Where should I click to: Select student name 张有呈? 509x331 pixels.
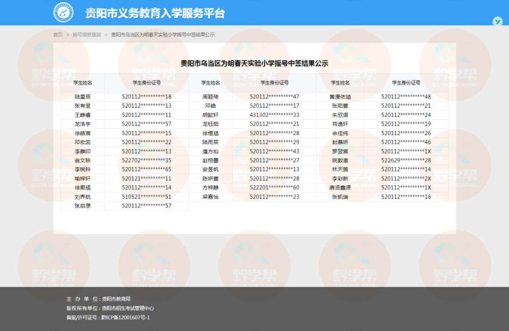[x=82, y=106]
